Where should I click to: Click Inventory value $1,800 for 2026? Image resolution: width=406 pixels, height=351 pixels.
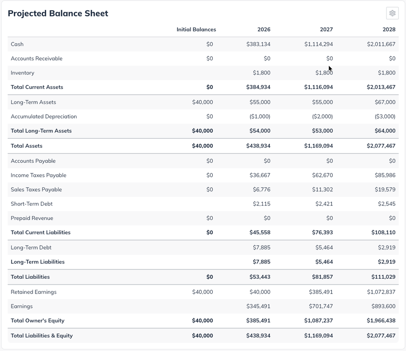(261, 73)
